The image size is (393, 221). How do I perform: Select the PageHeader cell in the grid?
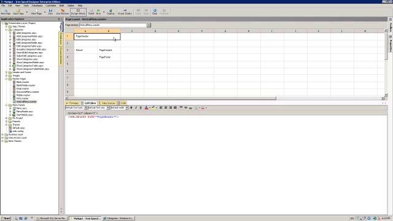pyautogui.click(x=97, y=36)
